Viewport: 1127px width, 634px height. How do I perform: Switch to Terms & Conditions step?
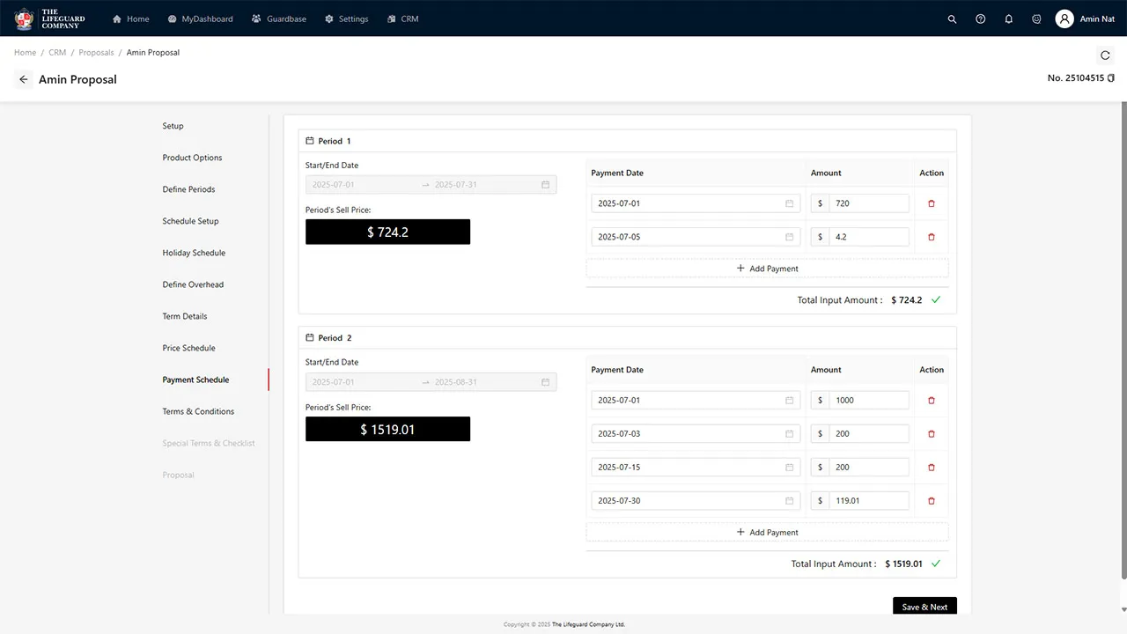[x=198, y=411]
